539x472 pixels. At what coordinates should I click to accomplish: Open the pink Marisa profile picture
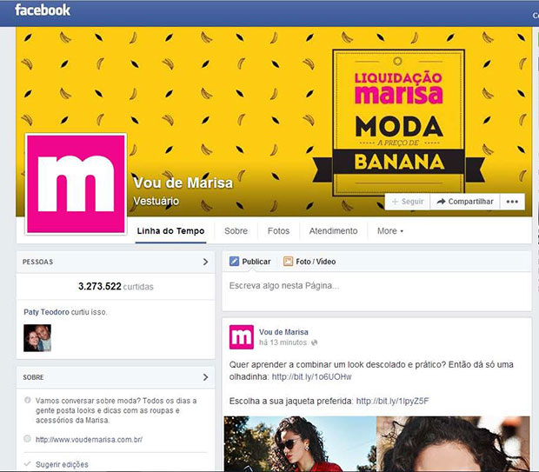tap(76, 184)
